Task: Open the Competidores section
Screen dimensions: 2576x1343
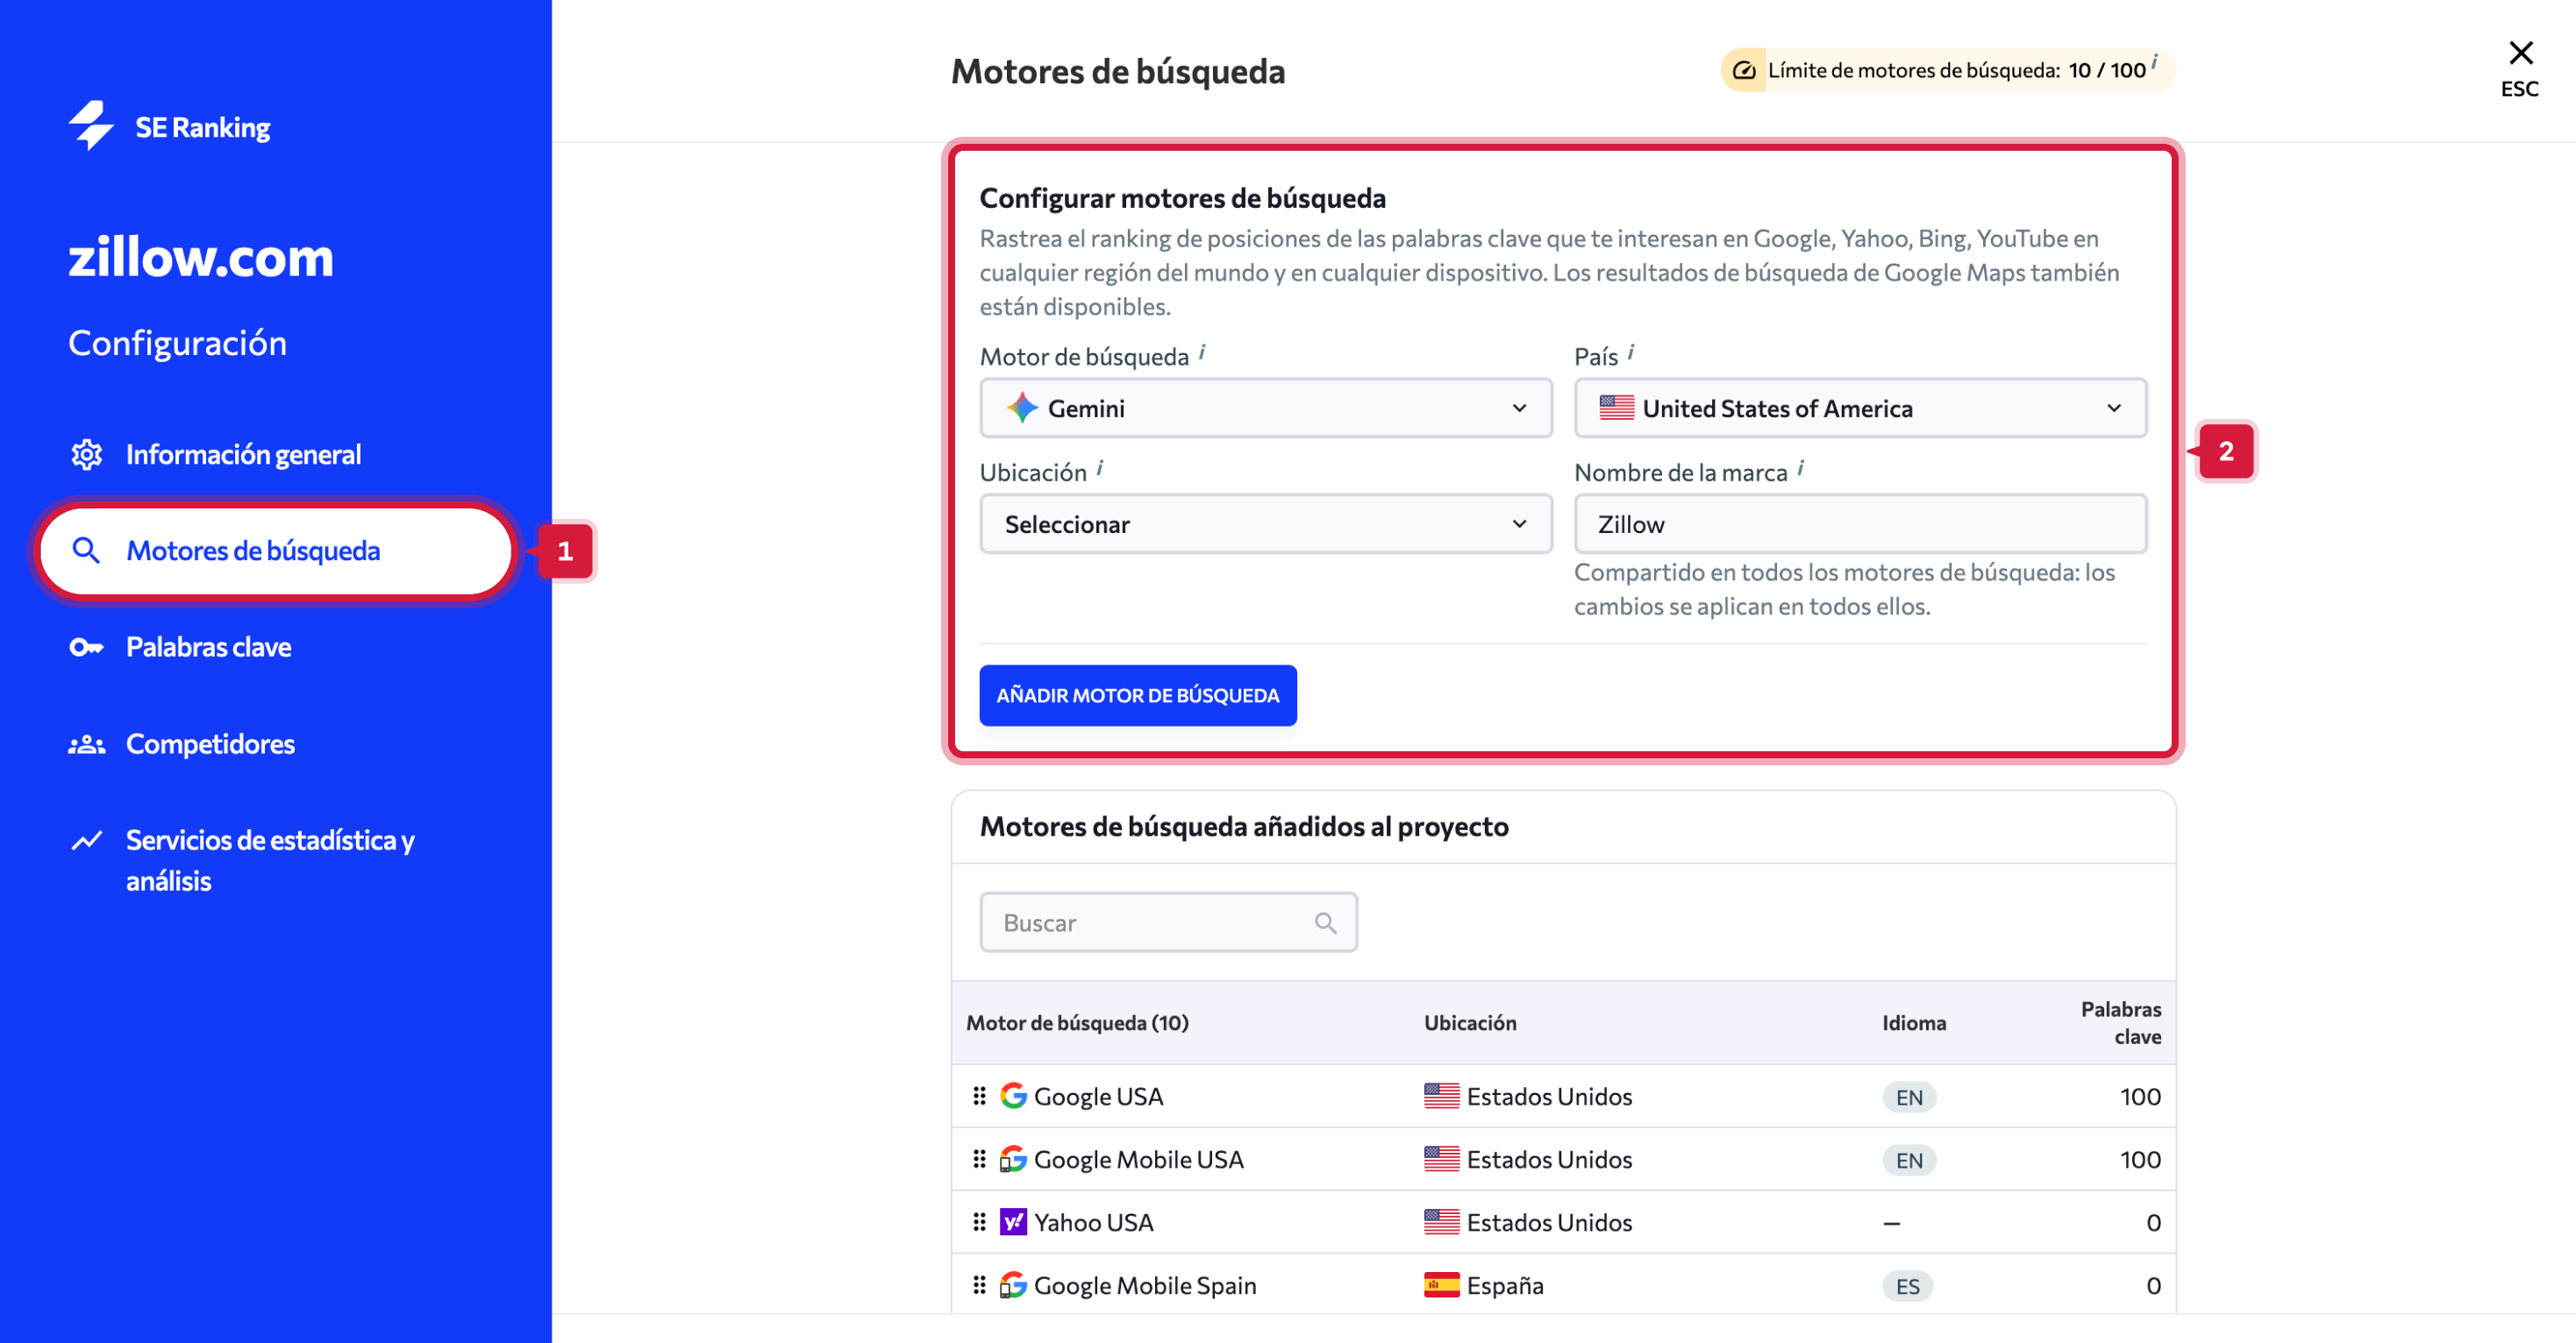Action: coord(210,743)
